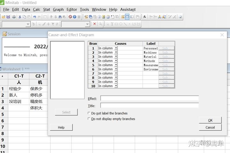Image resolution: width=230 pixels, height=153 pixels.
Task: Click the Minitab application logo icon
Action: 2,3
